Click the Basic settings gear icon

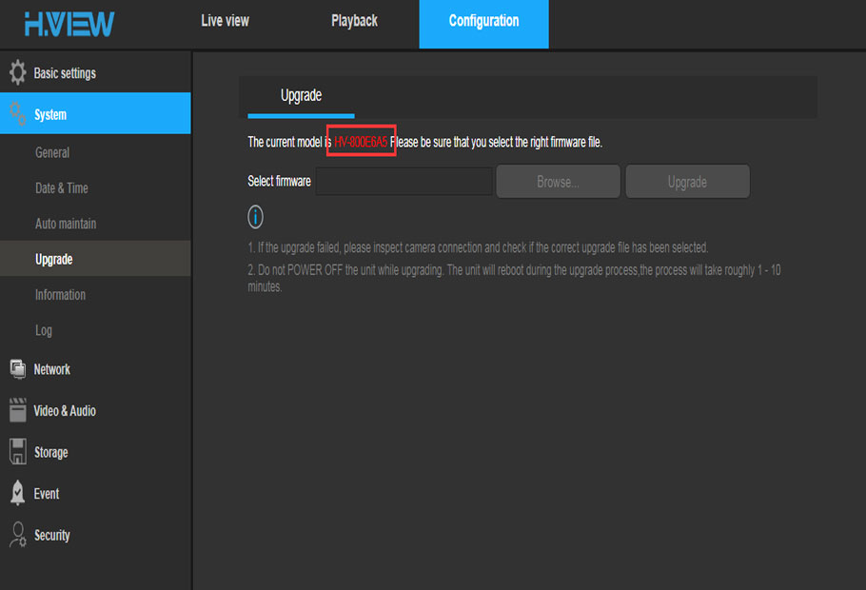coord(17,73)
